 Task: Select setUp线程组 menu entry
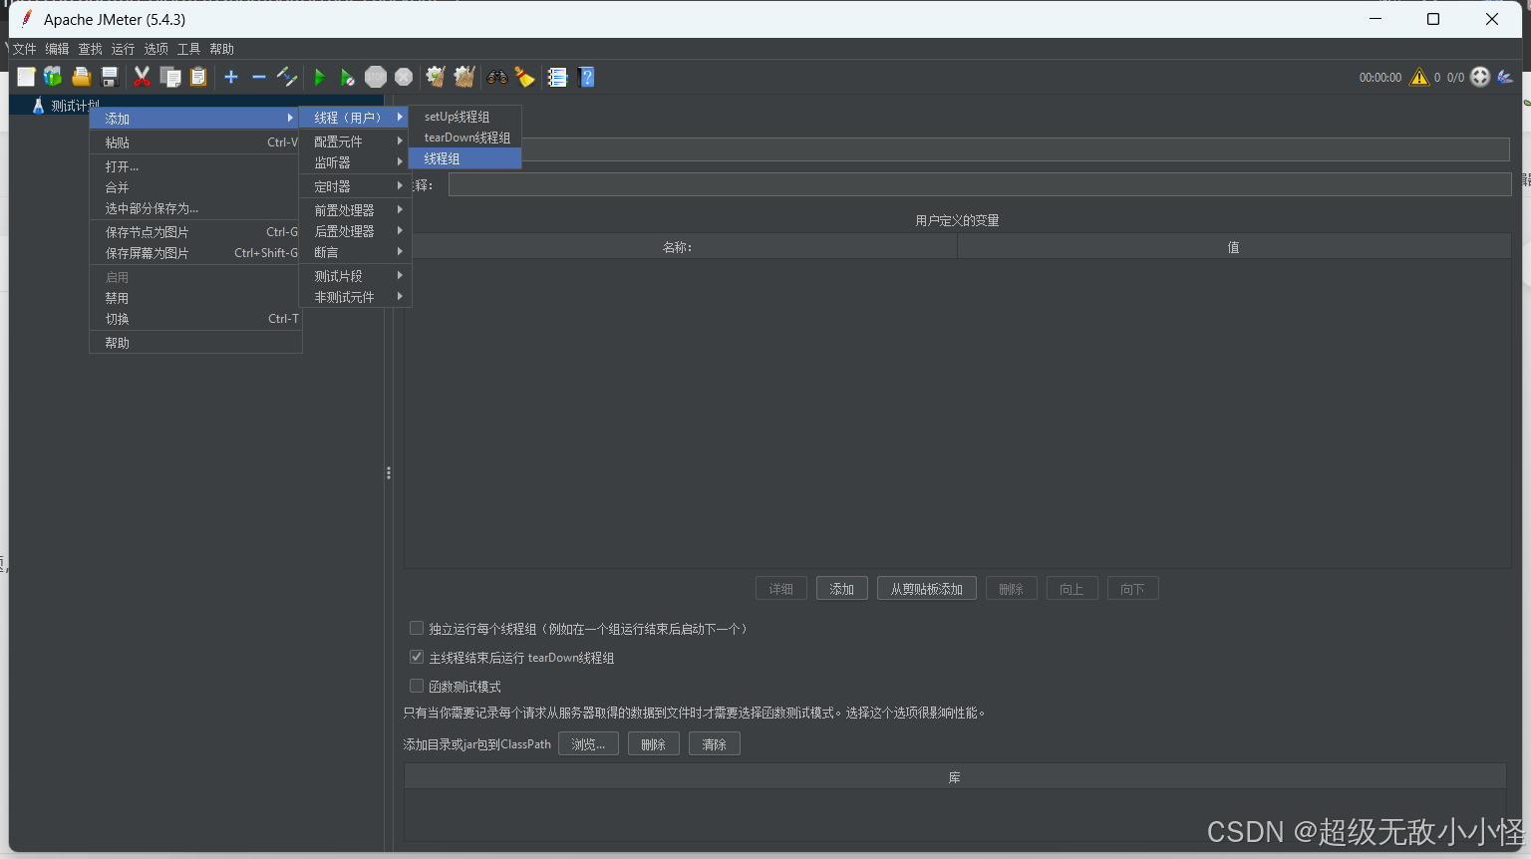pos(465,117)
